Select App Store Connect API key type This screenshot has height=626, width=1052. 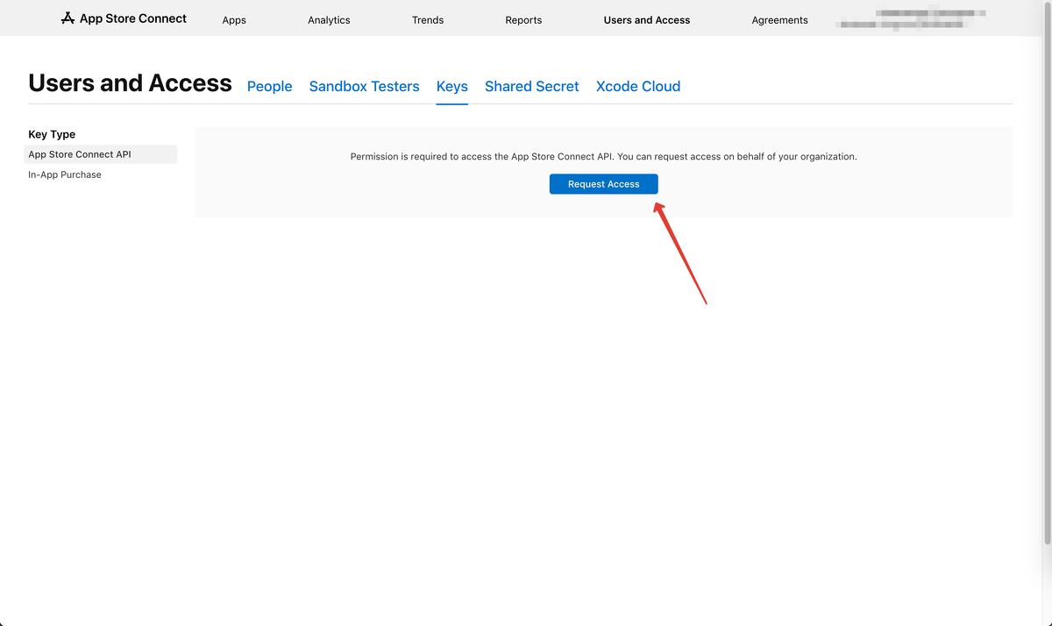[101, 154]
